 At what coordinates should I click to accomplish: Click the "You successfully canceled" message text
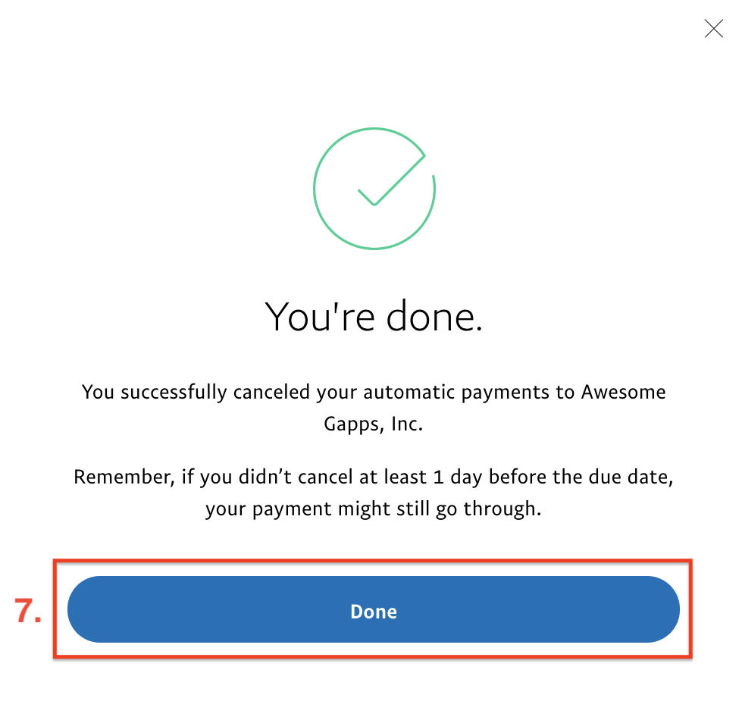(x=196, y=393)
